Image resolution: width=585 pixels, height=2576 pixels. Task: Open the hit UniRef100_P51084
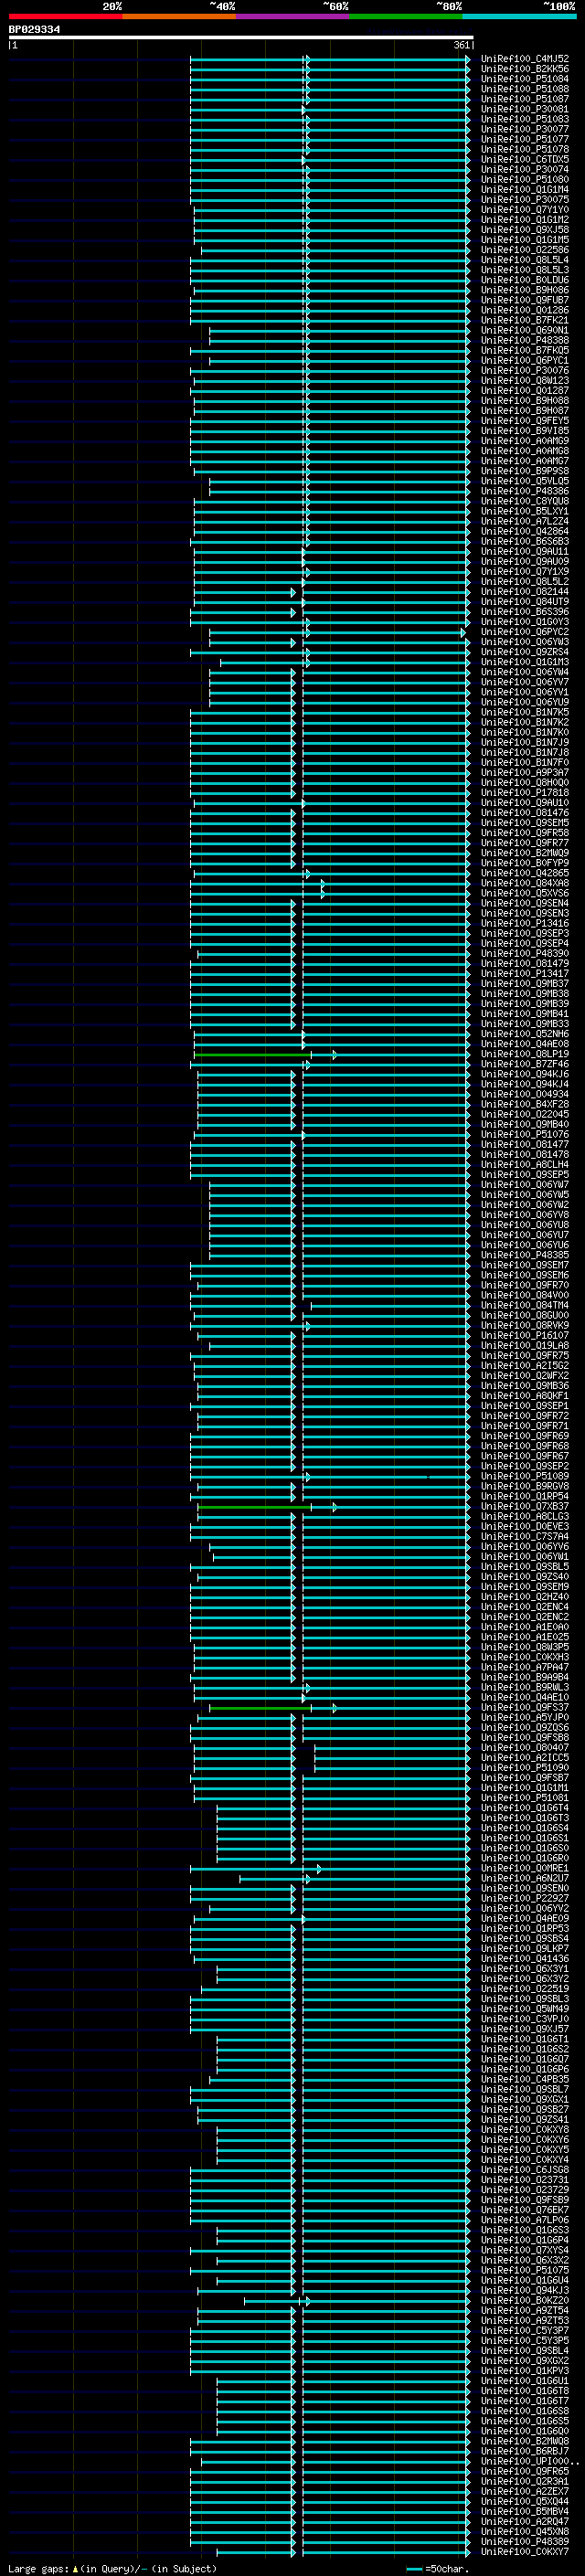point(525,79)
